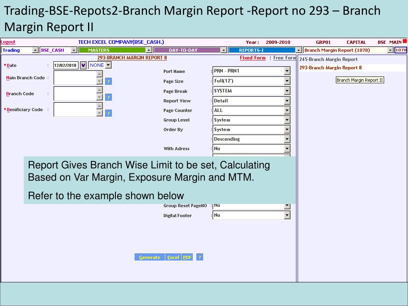The width and height of the screenshot is (408, 306).
Task: Open help for Benificiary Code
Action: (x=108, y=113)
